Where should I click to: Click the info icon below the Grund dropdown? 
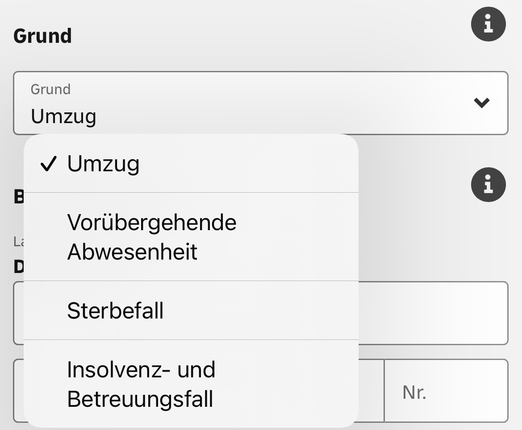[488, 185]
